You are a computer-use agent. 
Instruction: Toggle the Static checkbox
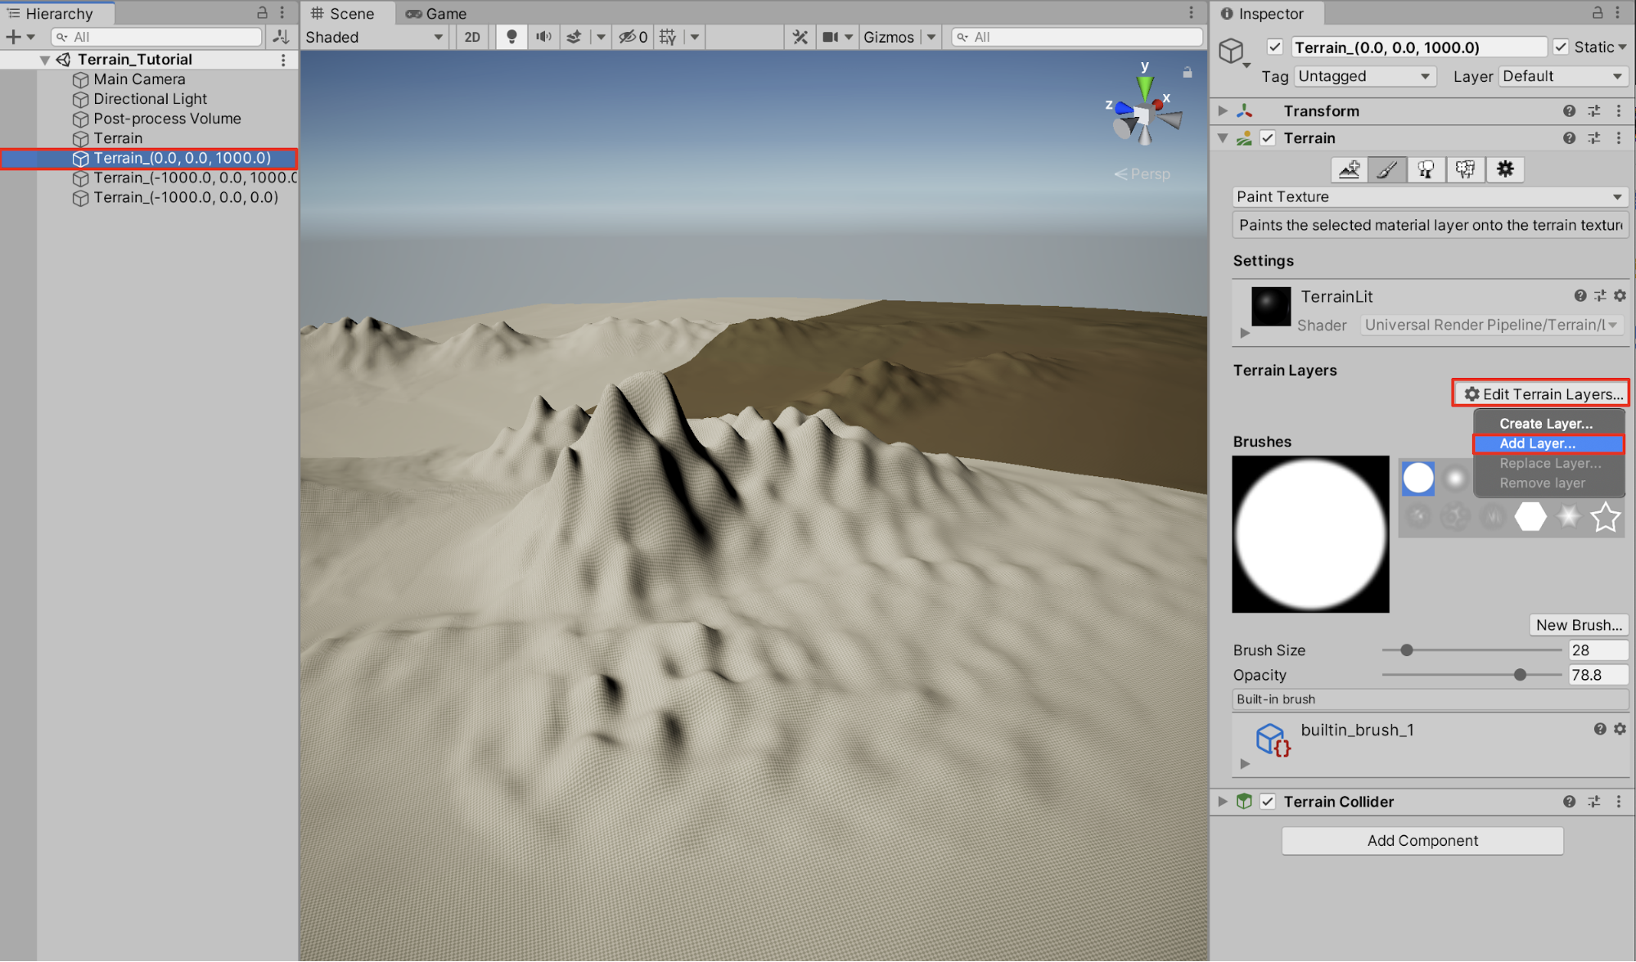pos(1561,47)
